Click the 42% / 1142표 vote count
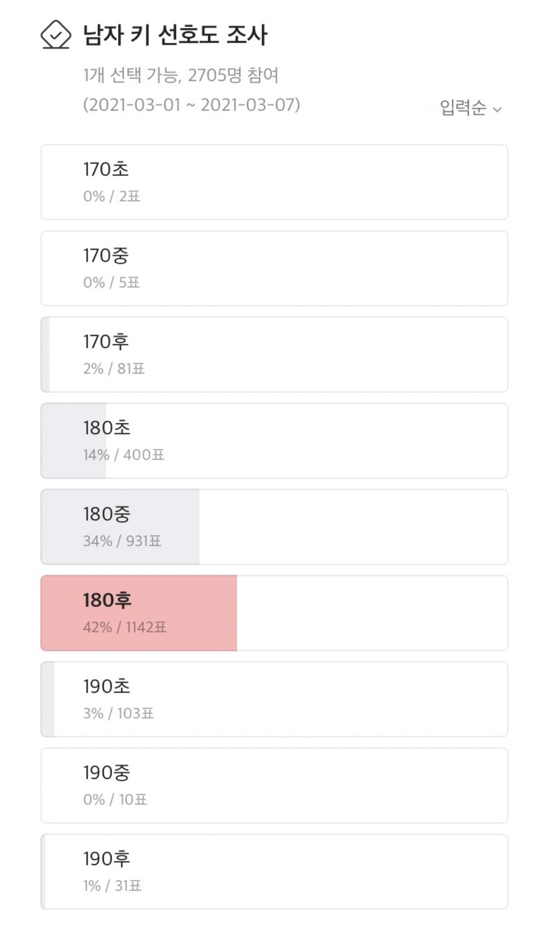 pos(124,627)
